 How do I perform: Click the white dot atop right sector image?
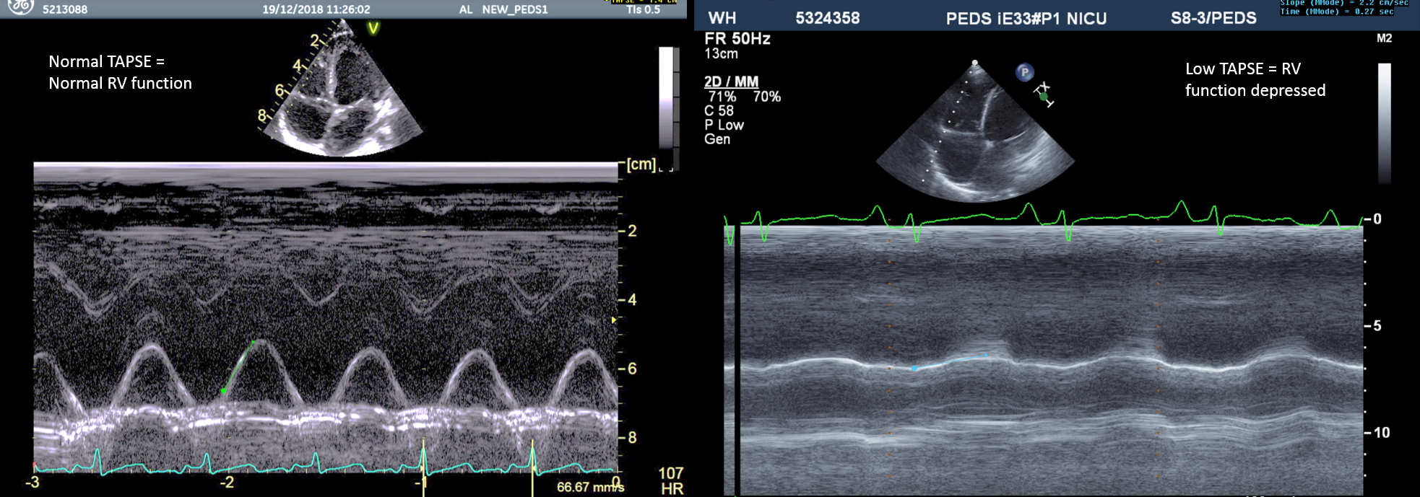coord(975,63)
